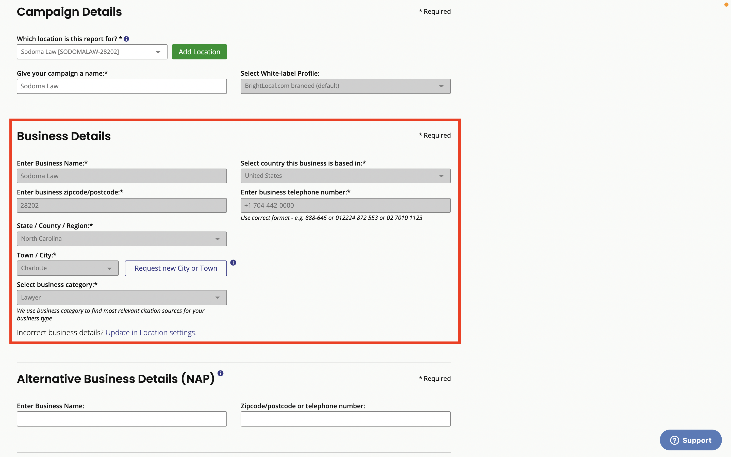The height and width of the screenshot is (457, 731).
Task: Click the alternative Business Name input field
Action: click(x=122, y=419)
